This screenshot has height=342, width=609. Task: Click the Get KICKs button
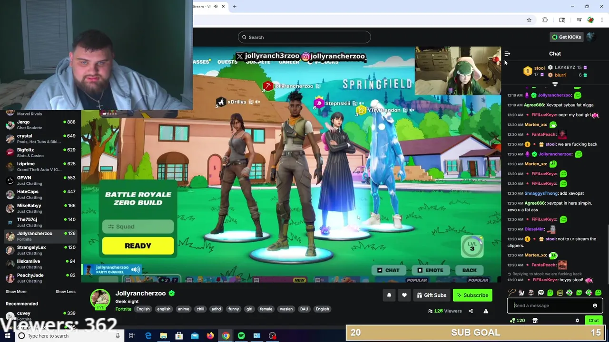click(566, 37)
